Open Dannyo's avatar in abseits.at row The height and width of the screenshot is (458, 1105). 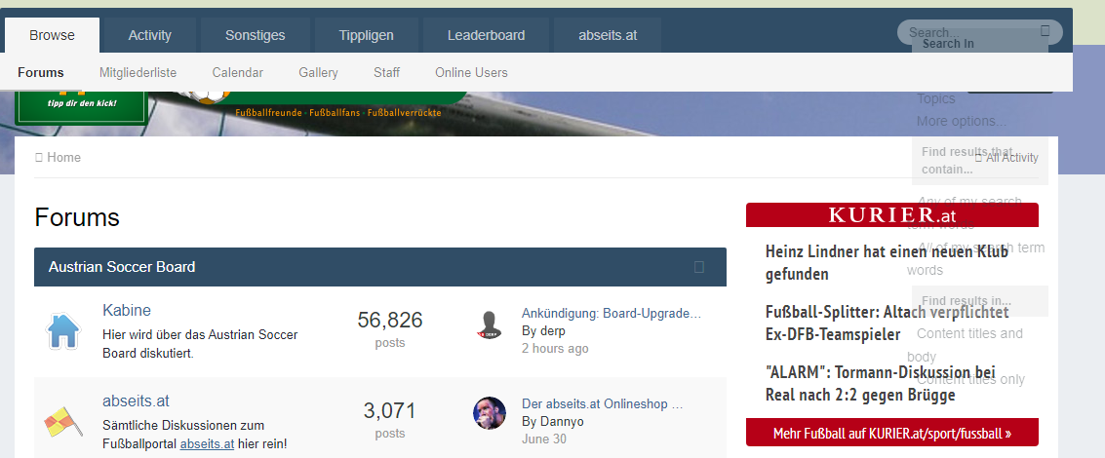[489, 413]
